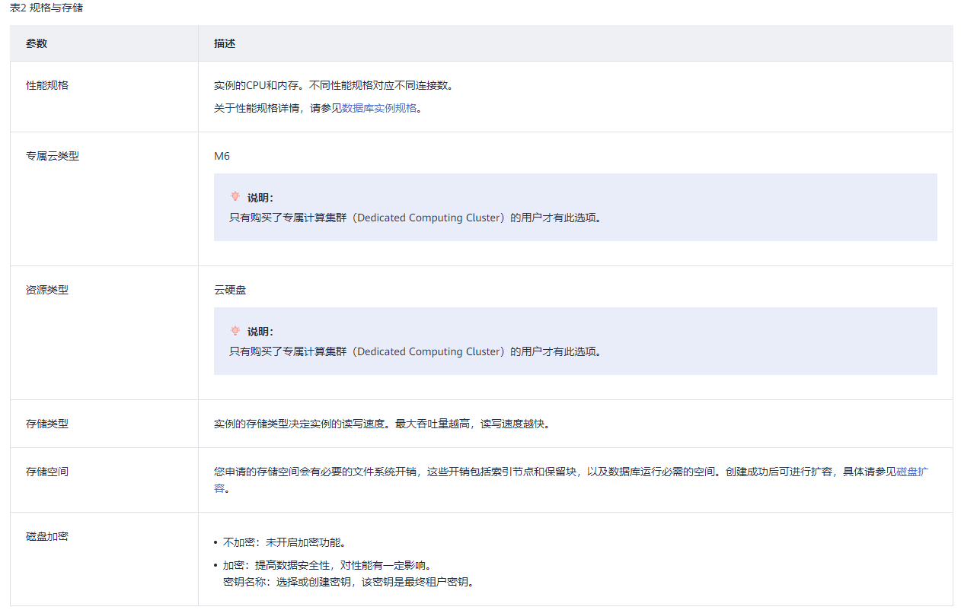Click the lightbulb icon in 专属云类型 note
The image size is (961, 610).
point(235,196)
